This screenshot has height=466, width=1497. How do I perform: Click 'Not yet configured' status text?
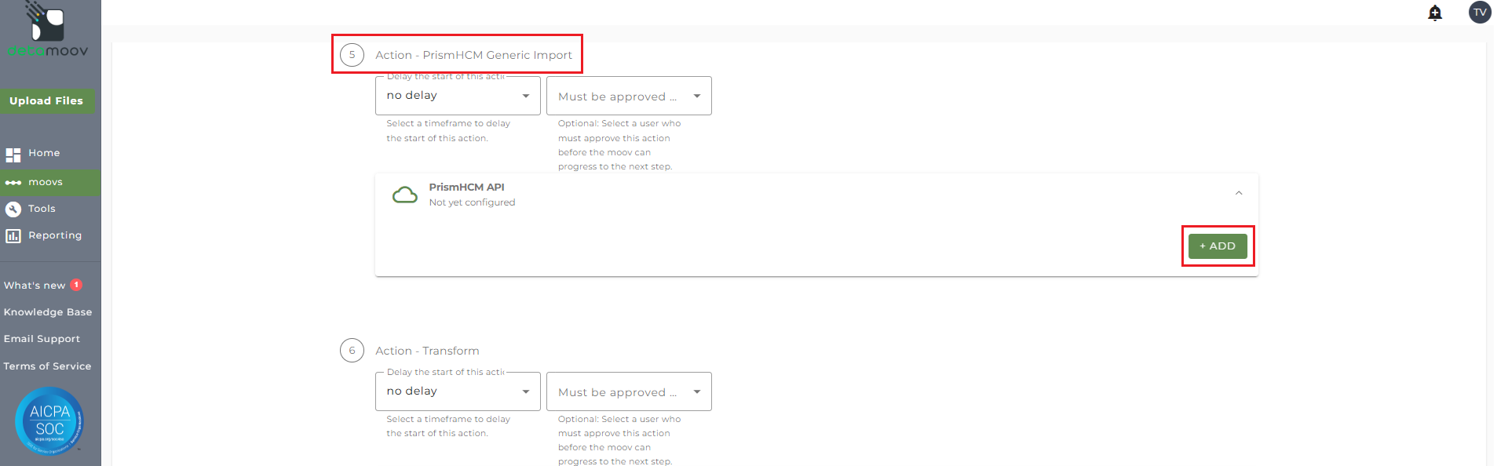(472, 202)
